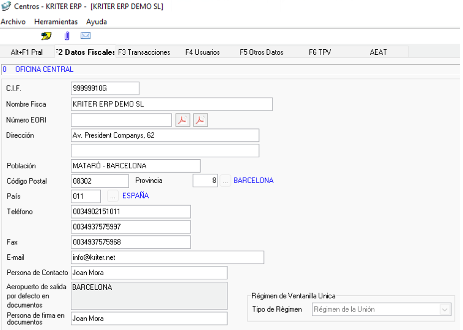
Task: Click the yellow help arrow toolbar icon
Action: [46, 36]
